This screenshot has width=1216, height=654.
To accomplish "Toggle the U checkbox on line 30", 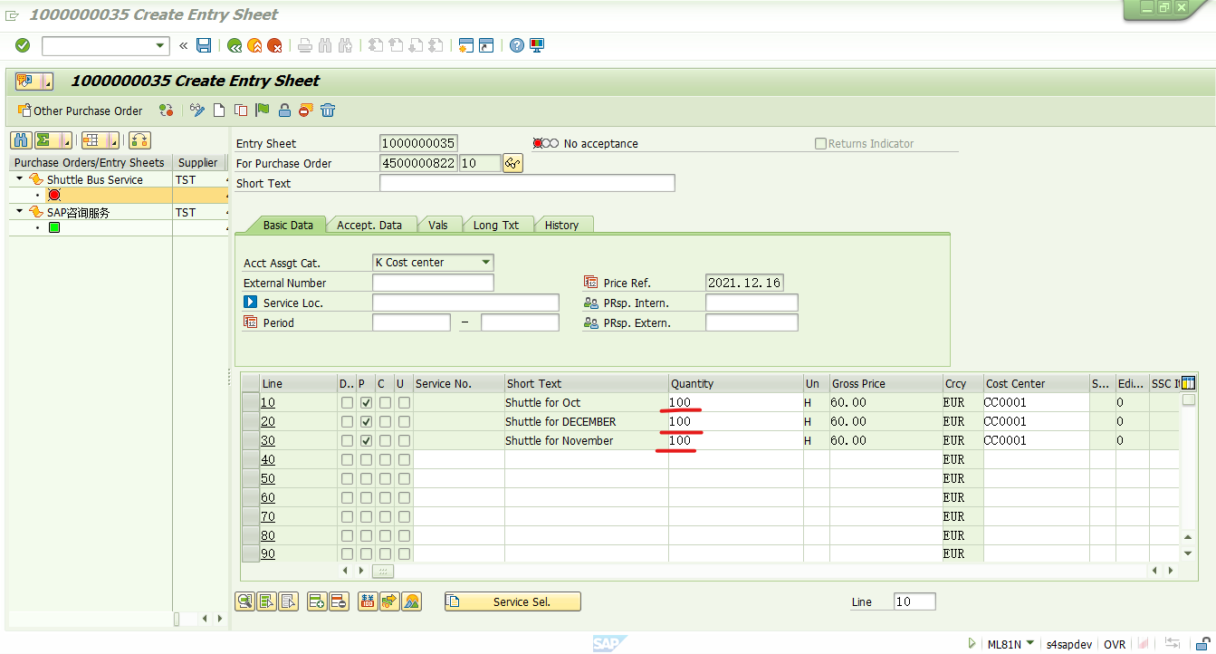I will click(404, 440).
